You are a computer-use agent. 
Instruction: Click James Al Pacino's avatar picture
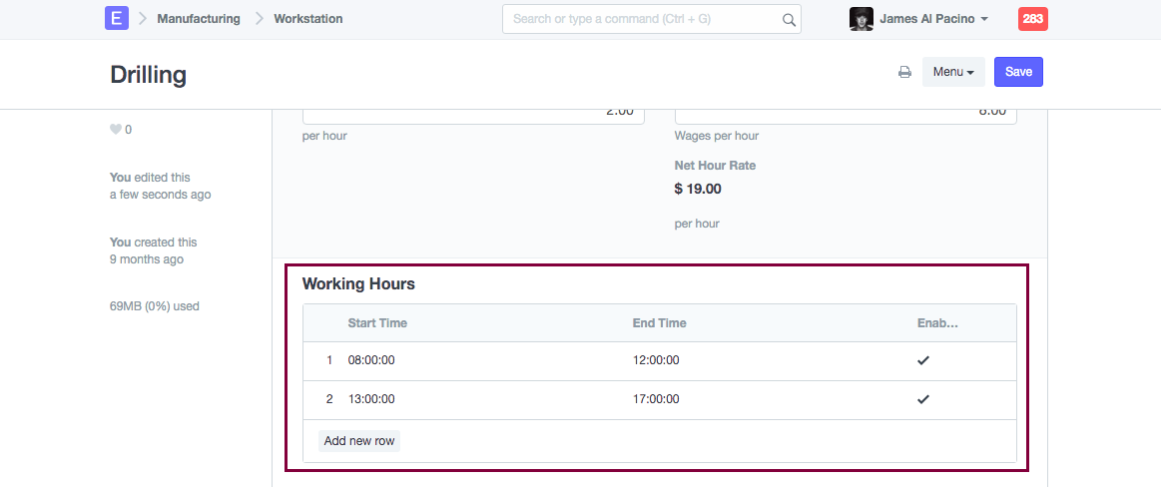click(x=861, y=19)
